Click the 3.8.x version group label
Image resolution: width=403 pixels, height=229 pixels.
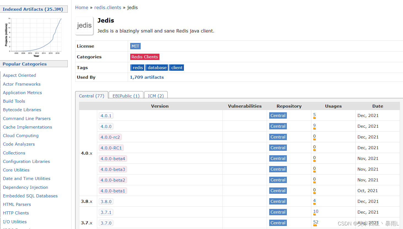(x=87, y=201)
